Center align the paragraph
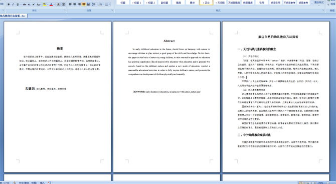The width and height of the screenshot is (336, 184). point(75,4)
